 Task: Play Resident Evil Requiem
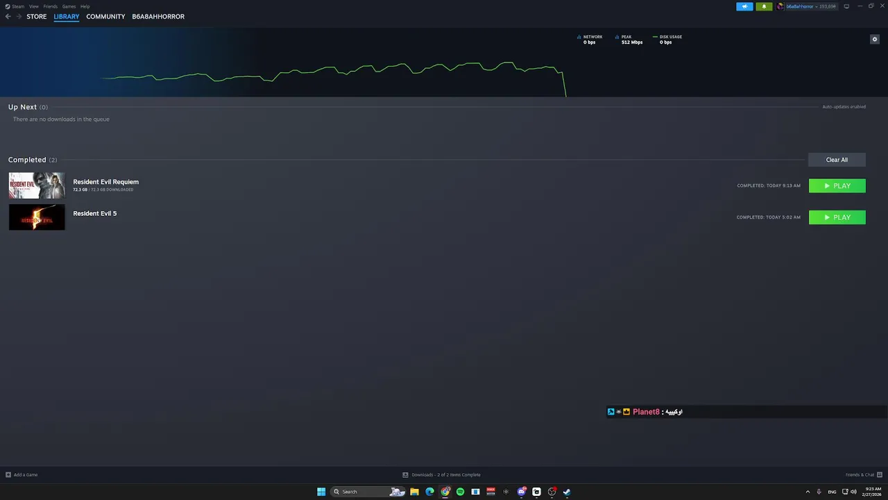(837, 185)
